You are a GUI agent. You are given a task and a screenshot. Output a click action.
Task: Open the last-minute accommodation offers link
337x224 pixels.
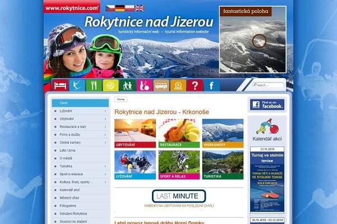[x=179, y=205]
